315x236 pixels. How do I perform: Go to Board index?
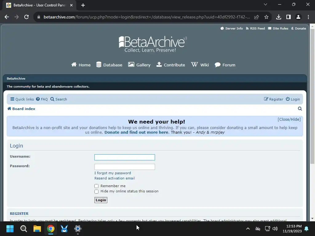21,109
